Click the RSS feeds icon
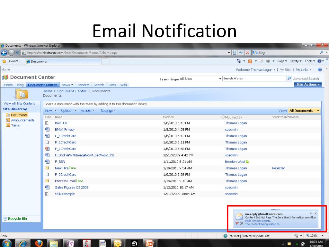The height and width of the screenshot is (247, 329). [x=250, y=61]
